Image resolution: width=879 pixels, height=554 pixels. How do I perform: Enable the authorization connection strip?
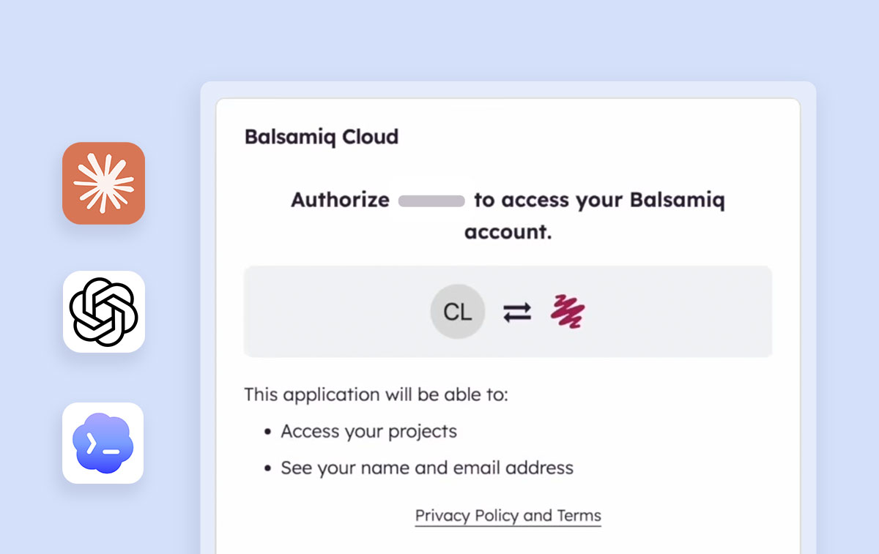[508, 311]
